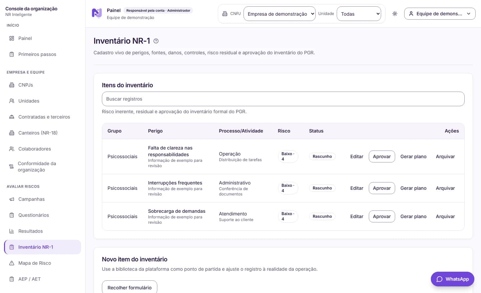This screenshot has width=481, height=293.
Task: Edit the Sobrecarga de demandas item
Action: pos(357,216)
